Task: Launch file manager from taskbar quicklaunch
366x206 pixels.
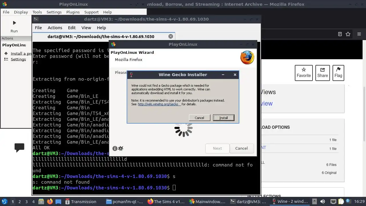Action: pyautogui.click(x=41, y=201)
